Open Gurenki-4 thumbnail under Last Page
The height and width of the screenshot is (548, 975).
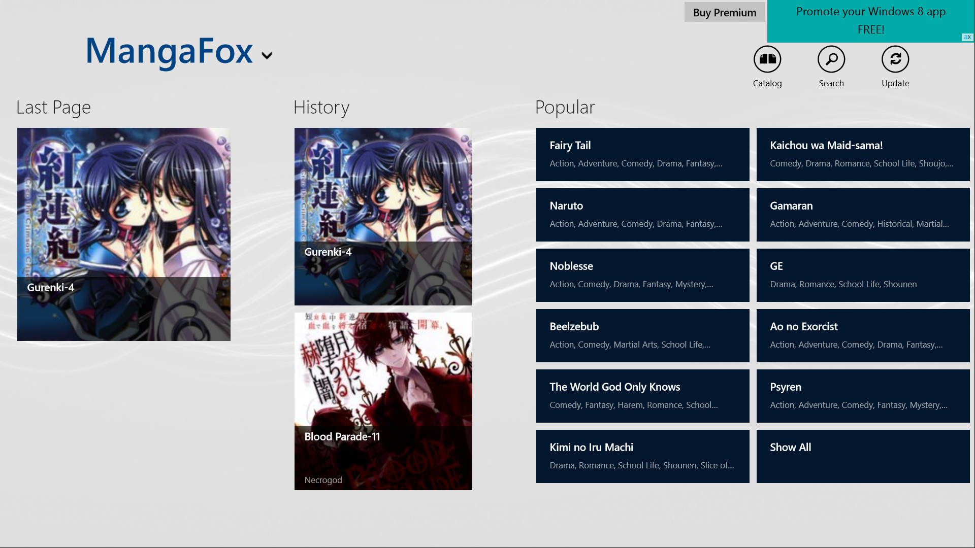click(x=124, y=234)
